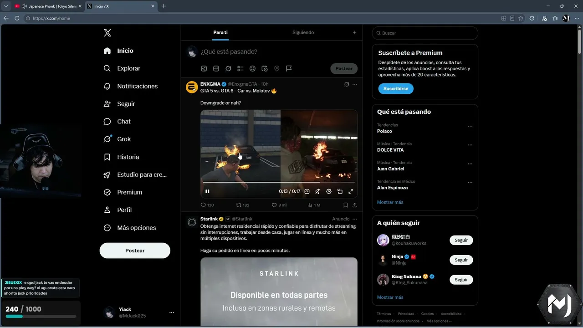Follow the @kouhakuworks account
Viewport: 583px width, 328px height.
pos(461,240)
